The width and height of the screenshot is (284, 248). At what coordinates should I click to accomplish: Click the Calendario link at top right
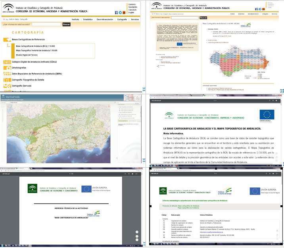pyautogui.click(x=132, y=10)
